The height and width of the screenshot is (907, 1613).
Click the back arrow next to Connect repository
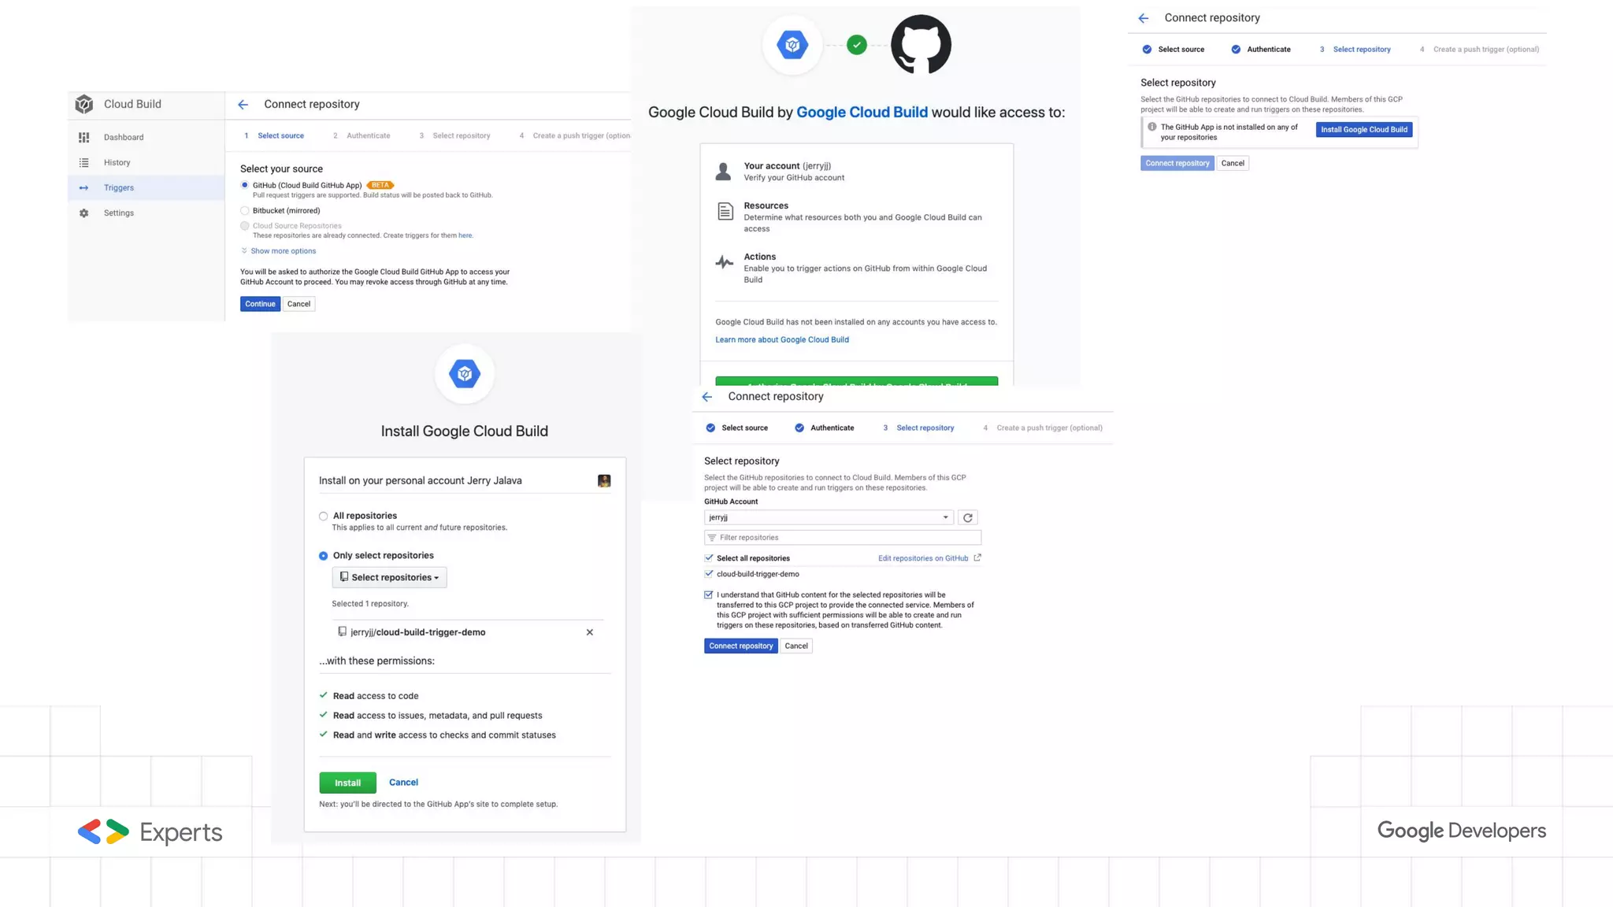point(243,105)
